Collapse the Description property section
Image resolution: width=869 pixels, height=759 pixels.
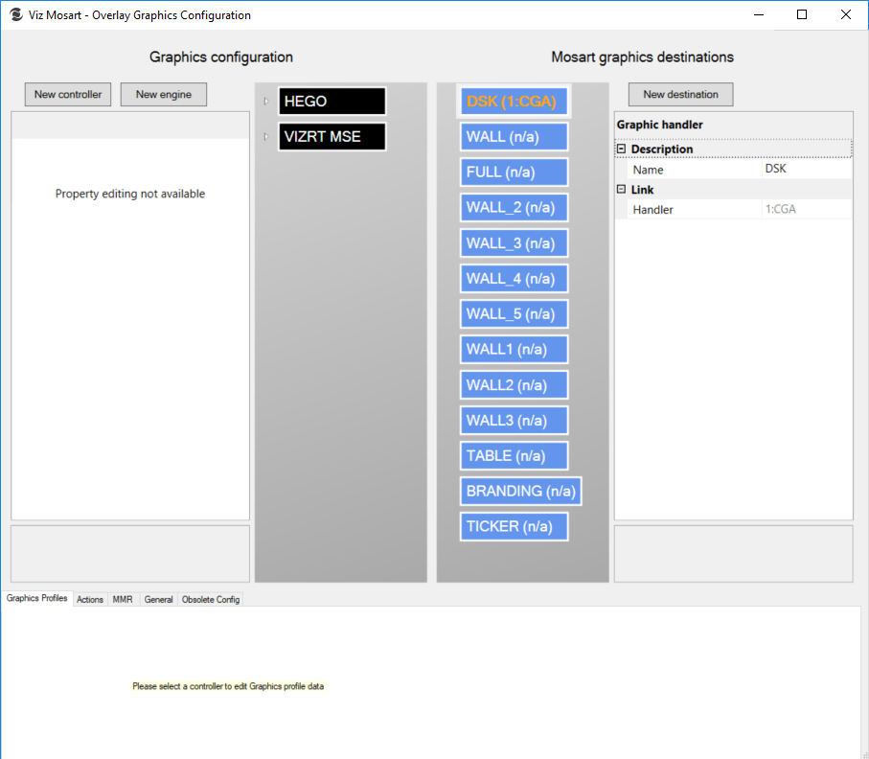pyautogui.click(x=621, y=149)
